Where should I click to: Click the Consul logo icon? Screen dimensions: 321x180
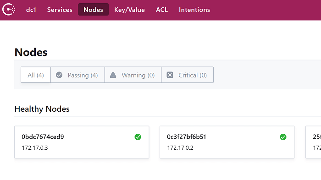point(9,10)
